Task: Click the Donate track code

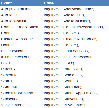Action: [x=61, y=45]
